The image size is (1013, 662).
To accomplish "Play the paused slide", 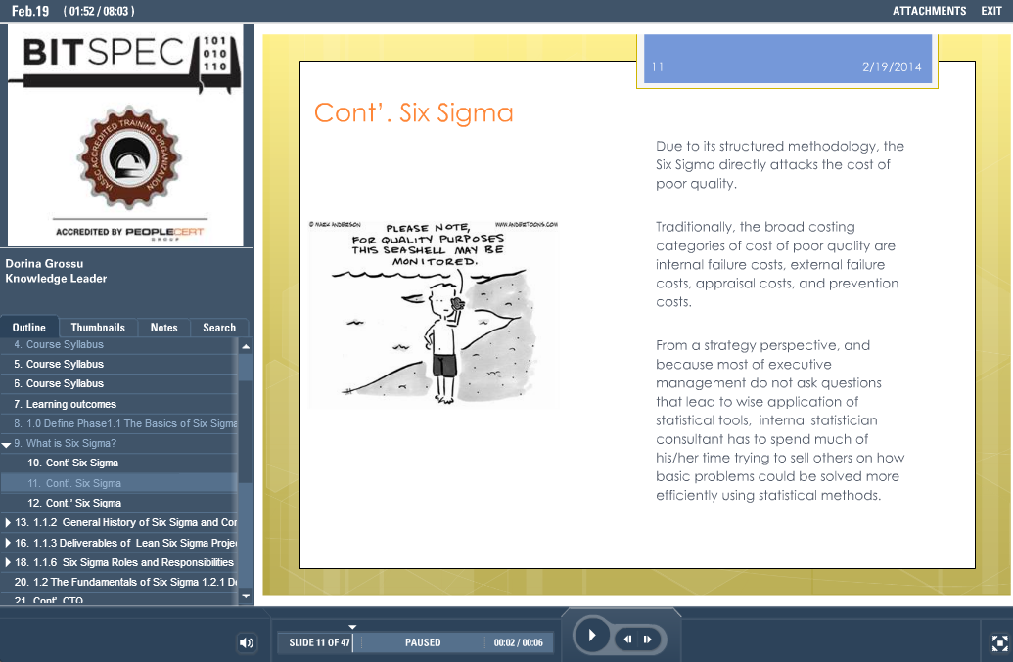I will coord(592,636).
